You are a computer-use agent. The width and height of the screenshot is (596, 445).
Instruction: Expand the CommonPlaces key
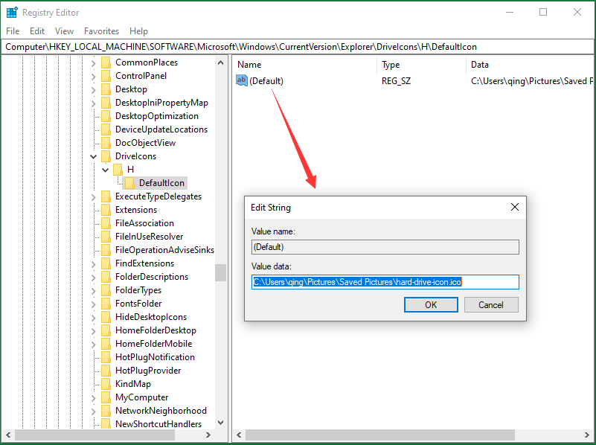[94, 63]
